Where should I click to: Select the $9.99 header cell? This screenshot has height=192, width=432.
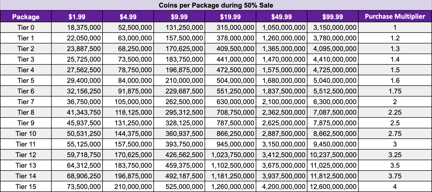[179, 17]
